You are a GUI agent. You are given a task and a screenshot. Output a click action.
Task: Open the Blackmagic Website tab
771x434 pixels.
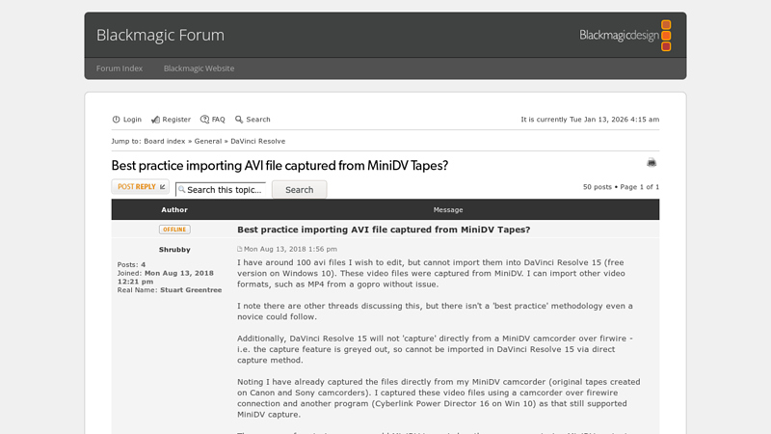(x=199, y=68)
